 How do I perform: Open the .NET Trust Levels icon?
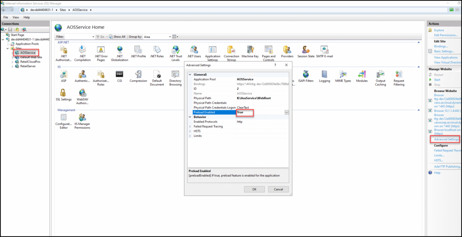click(x=176, y=54)
